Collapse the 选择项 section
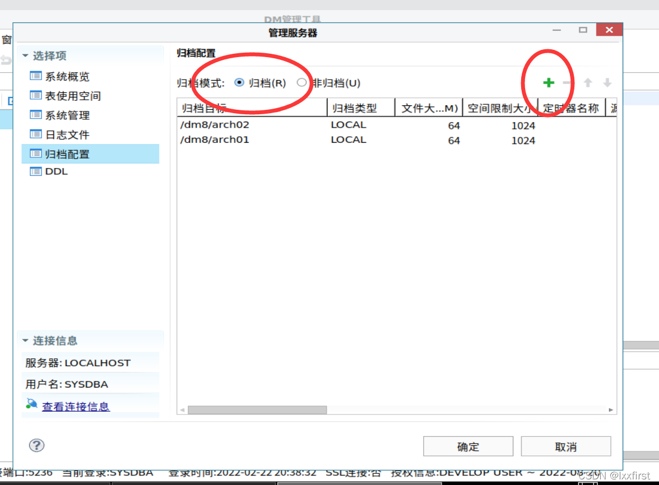 [25, 55]
